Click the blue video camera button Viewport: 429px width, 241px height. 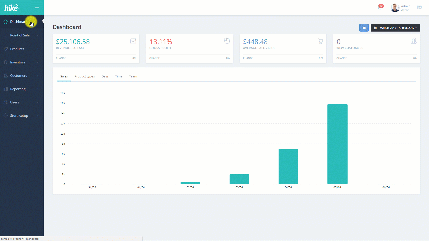tap(364, 28)
